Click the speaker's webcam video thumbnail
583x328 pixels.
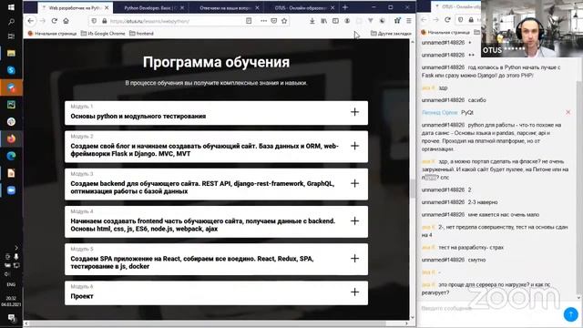click(x=532, y=28)
